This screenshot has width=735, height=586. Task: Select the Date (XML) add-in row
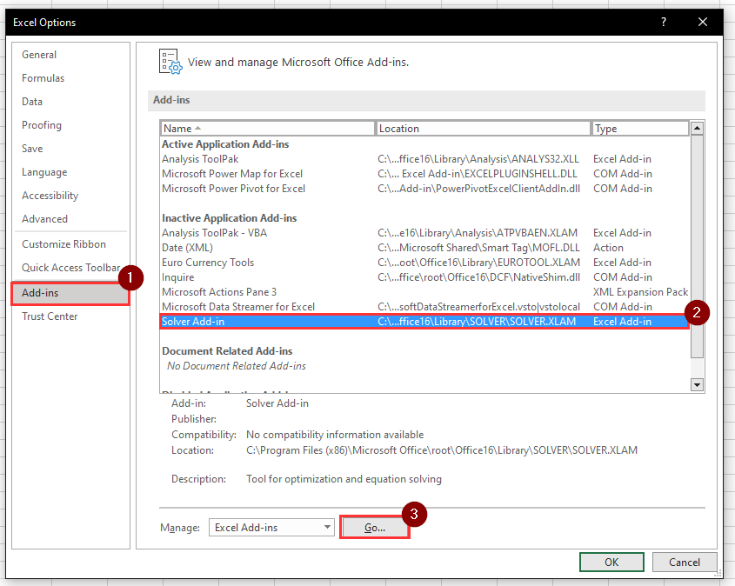(x=424, y=248)
